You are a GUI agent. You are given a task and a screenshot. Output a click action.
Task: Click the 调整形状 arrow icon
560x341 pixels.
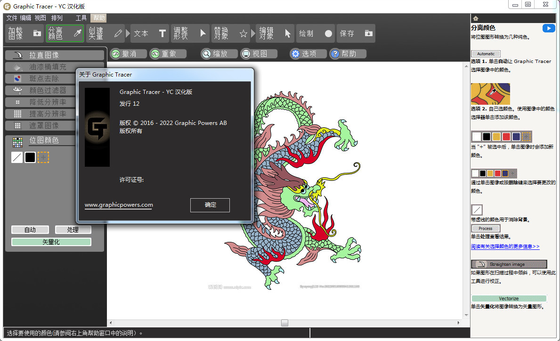pos(203,33)
